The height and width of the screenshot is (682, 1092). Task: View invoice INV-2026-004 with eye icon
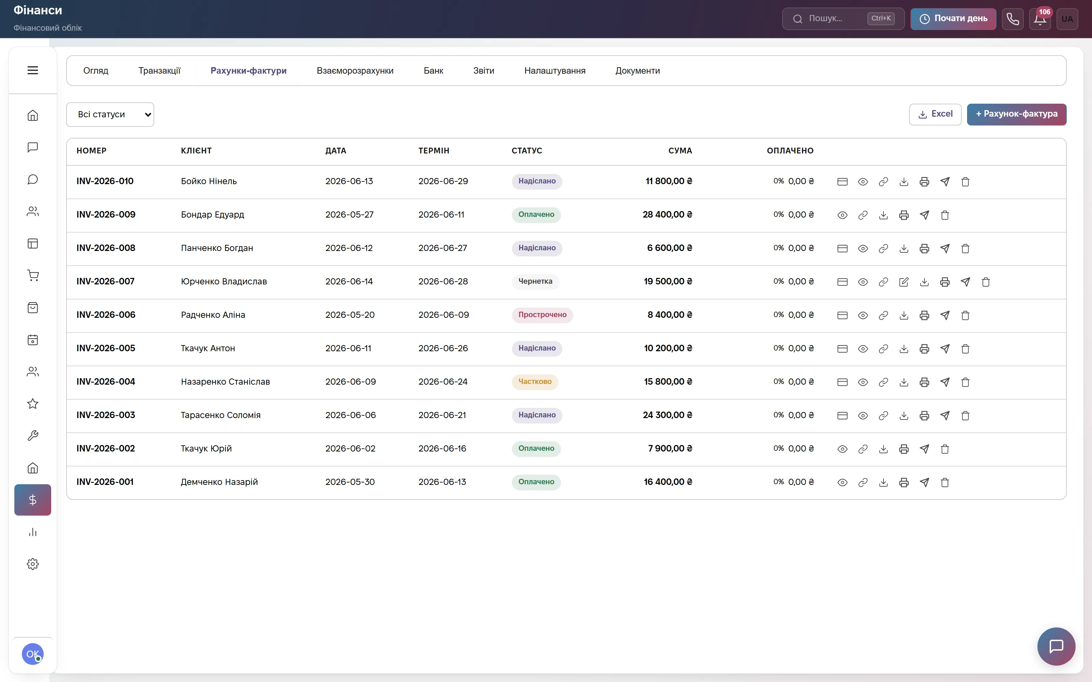[863, 382]
